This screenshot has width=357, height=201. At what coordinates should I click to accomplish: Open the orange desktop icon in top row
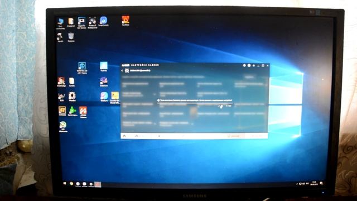point(126,21)
